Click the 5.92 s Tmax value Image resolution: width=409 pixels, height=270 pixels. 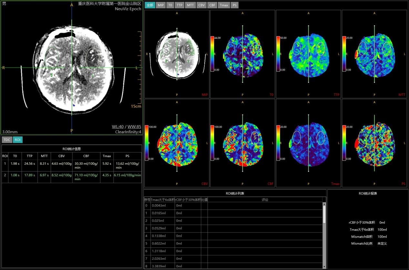click(107, 163)
